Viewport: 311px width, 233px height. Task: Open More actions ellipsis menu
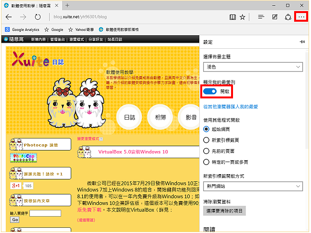click(x=301, y=17)
